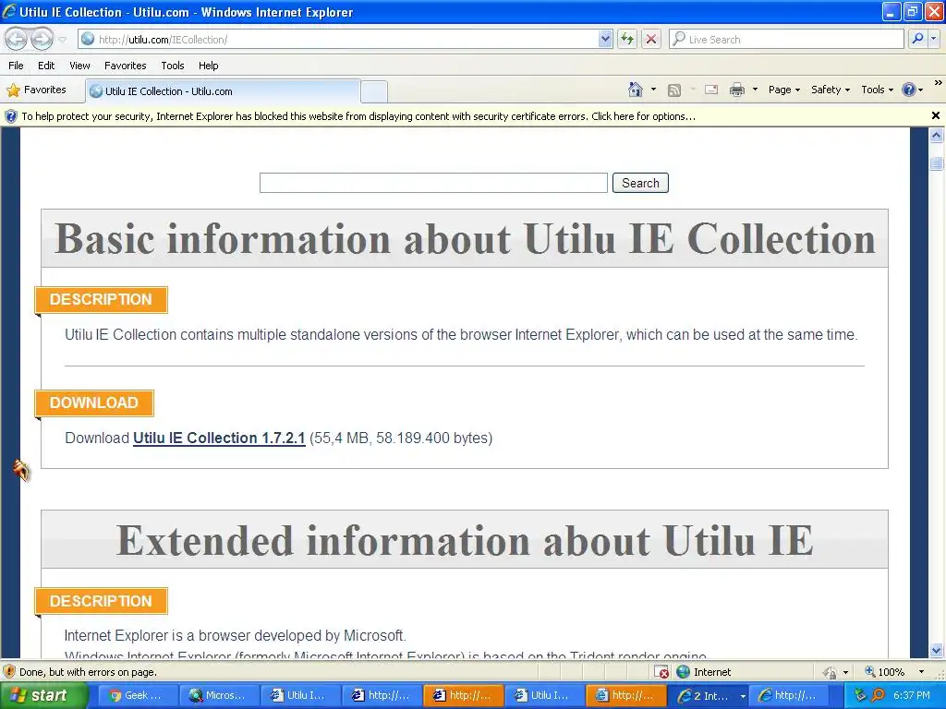Click the first system tray icon left of magnifier

coord(860,695)
